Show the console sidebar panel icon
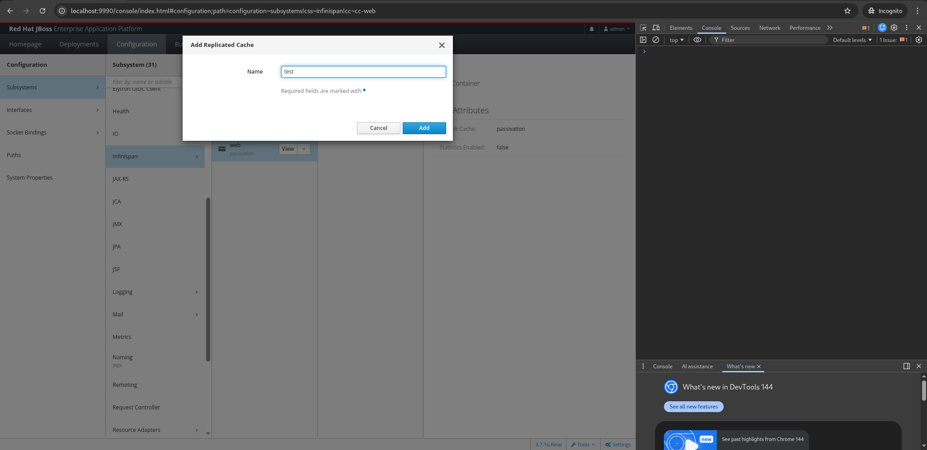This screenshot has height=450, width=927. [x=643, y=40]
